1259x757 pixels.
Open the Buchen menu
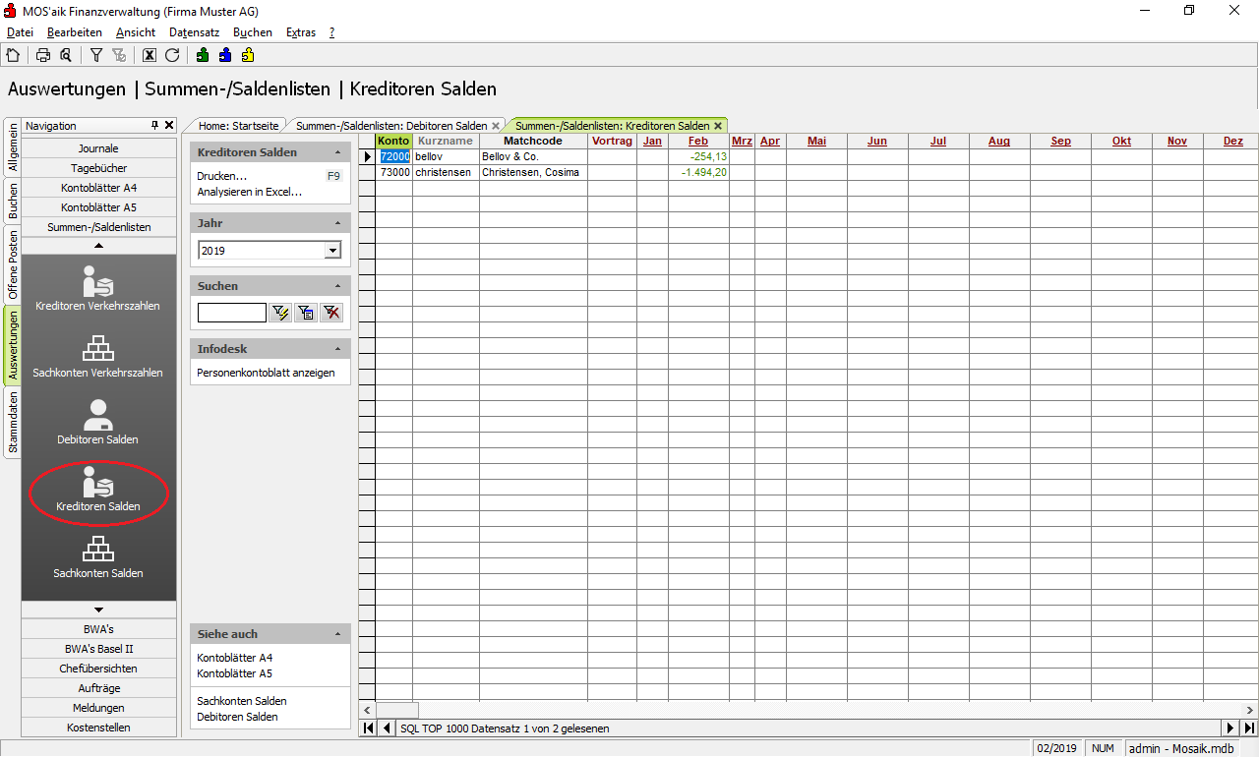click(x=252, y=32)
